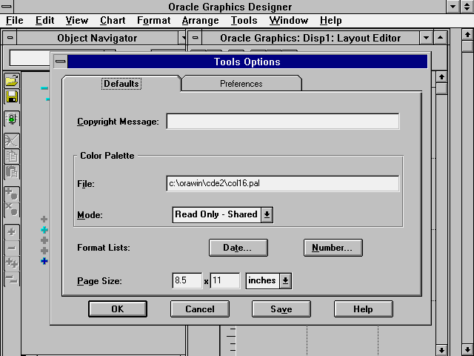474x356 pixels.
Task: Select the Defaults tab
Action: [121, 84]
